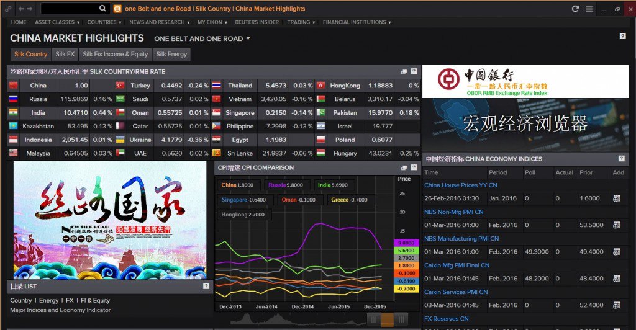Screen dimensions: 636x330
Task: Open the ASSET CLASSES menu dropdown
Action: pyautogui.click(x=57, y=22)
